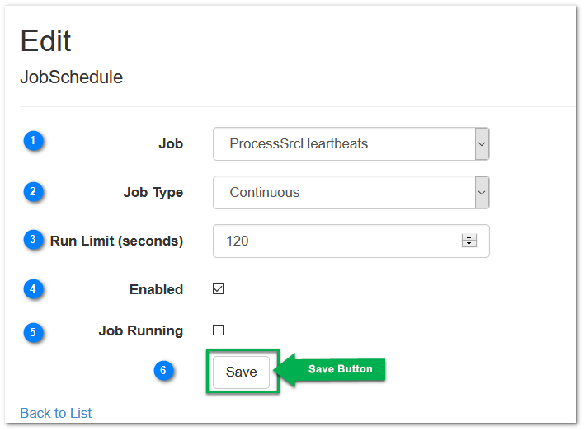Uncheck the Enabled checkbox

219,288
